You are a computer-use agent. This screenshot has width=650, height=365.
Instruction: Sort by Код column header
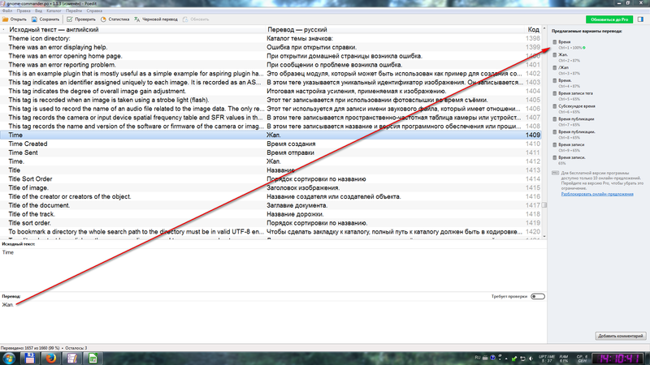click(533, 30)
